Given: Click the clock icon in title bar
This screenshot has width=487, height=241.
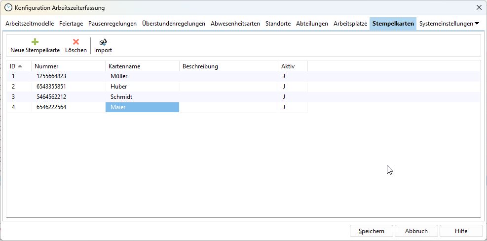Looking at the screenshot, I should click(8, 8).
